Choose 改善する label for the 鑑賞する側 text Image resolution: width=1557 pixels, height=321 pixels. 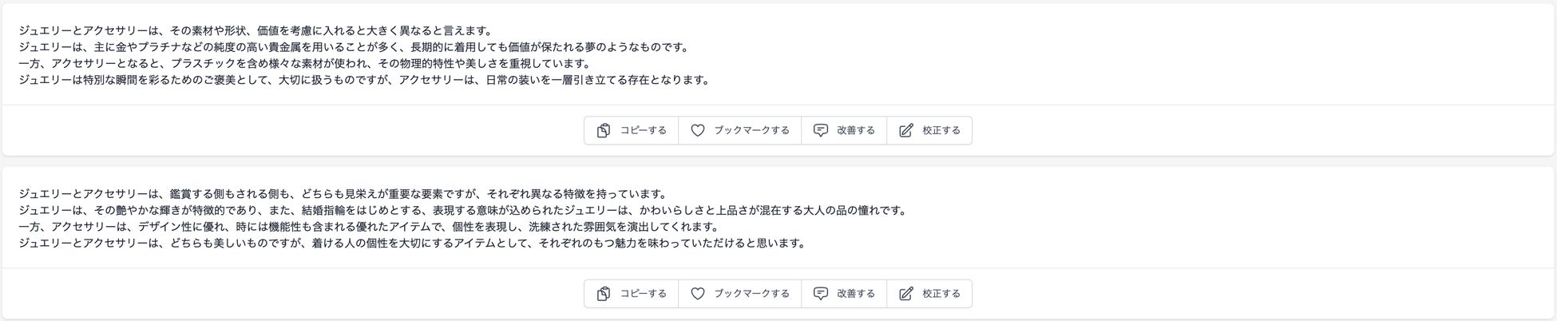point(856,293)
